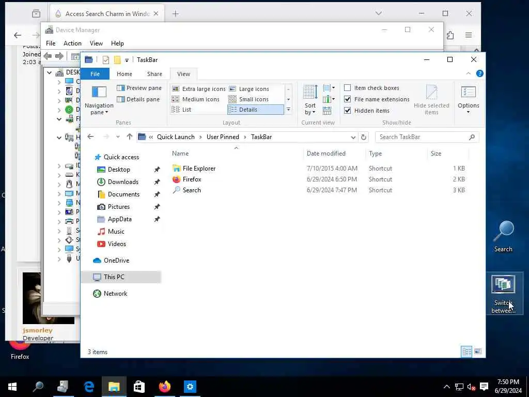This screenshot has height=397, width=529.
Task: Open Microsoft Edge from the taskbar
Action: 89,387
